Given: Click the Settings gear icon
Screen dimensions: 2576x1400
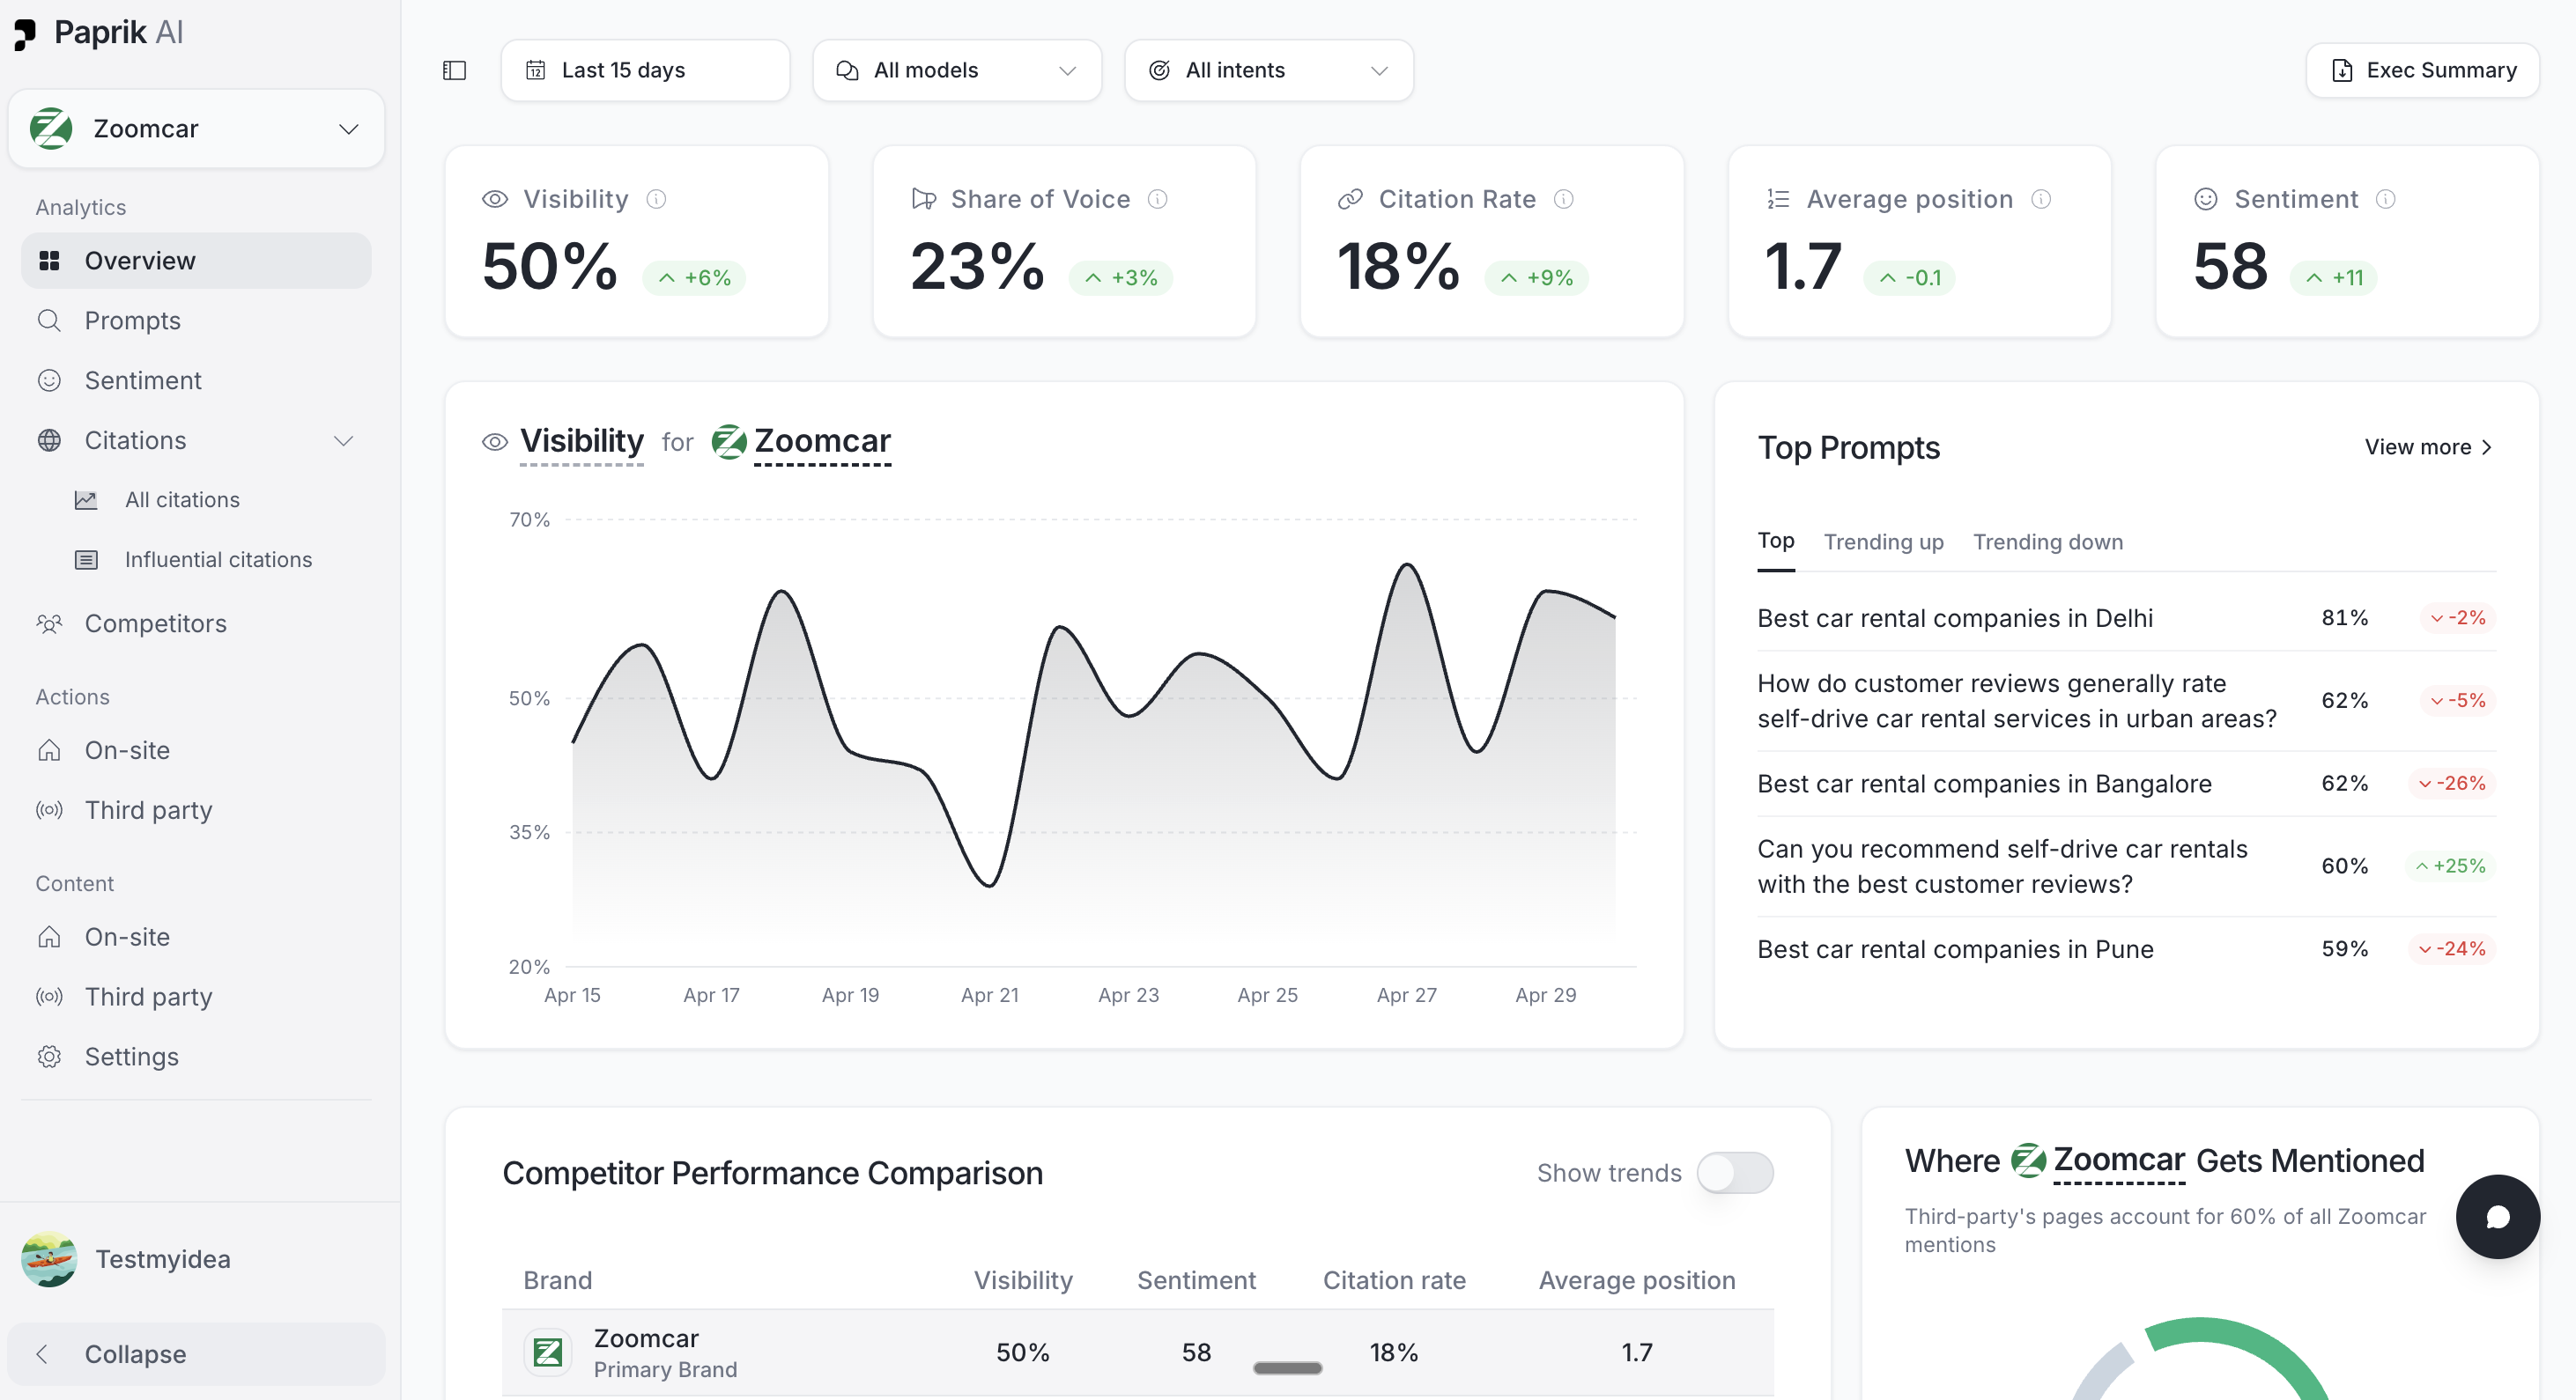Looking at the screenshot, I should click(49, 1057).
